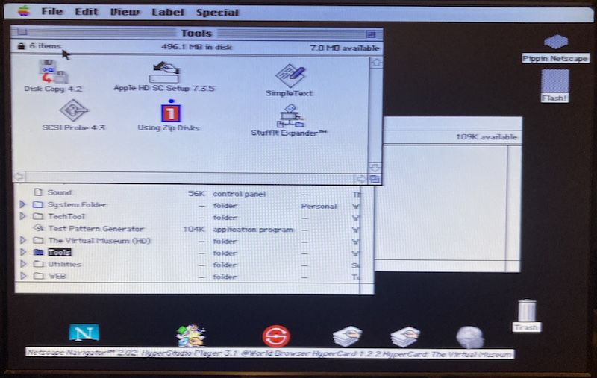Select 'The Virtual Museum (HD)' name
The height and width of the screenshot is (378, 597).
(99, 240)
